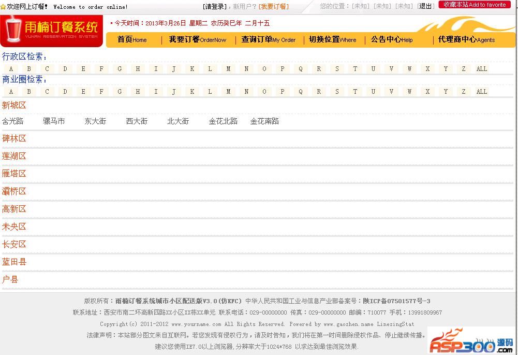
Task: Filter 行政区 by letter A
Action: tap(11, 69)
